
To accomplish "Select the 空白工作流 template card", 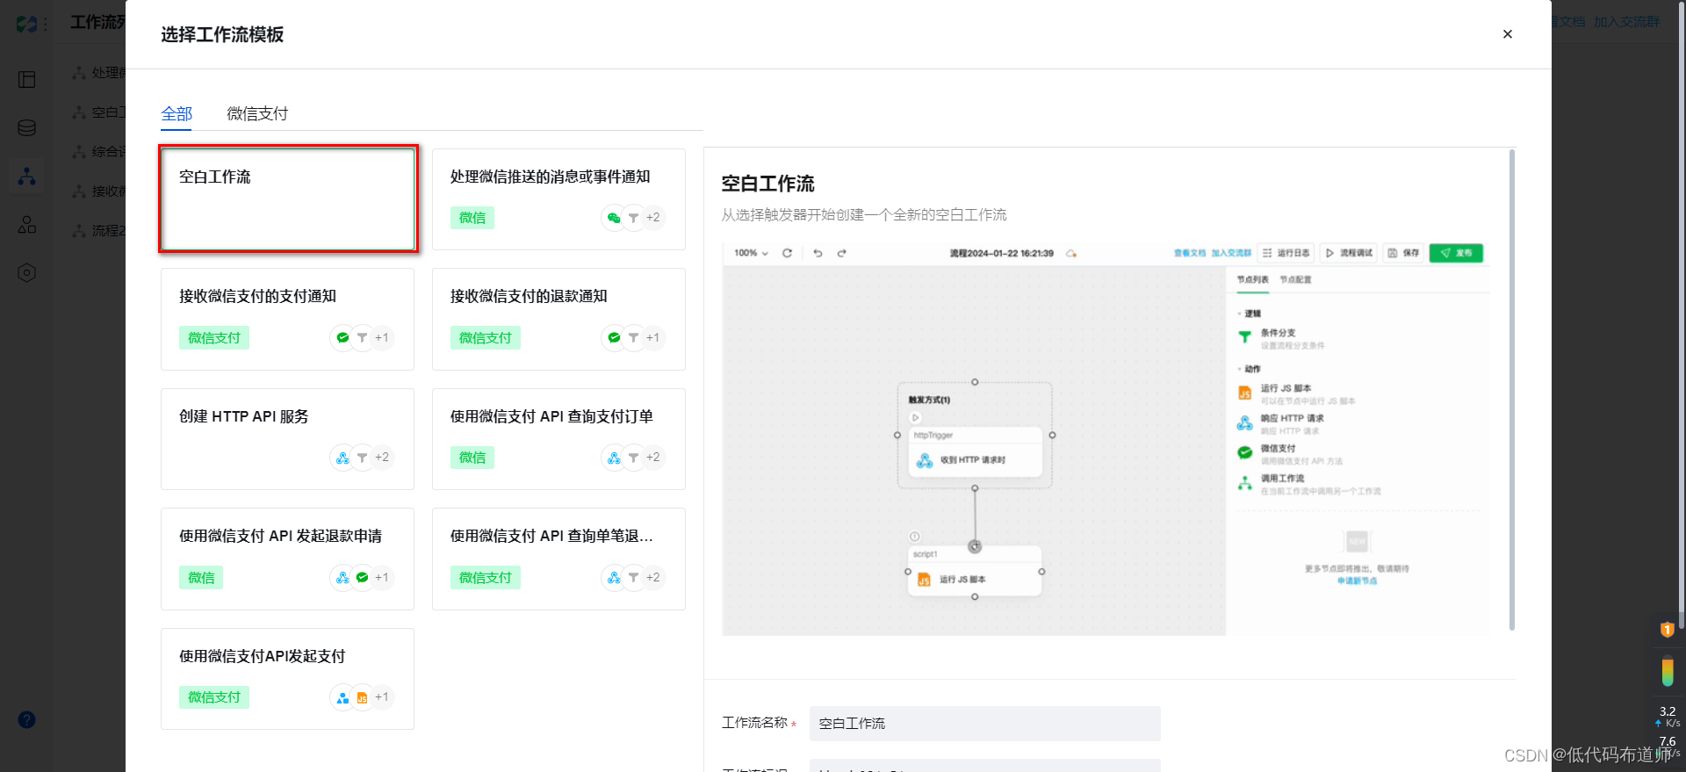I will 288,199.
